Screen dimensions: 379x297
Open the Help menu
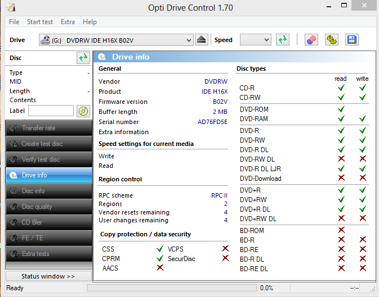point(90,22)
